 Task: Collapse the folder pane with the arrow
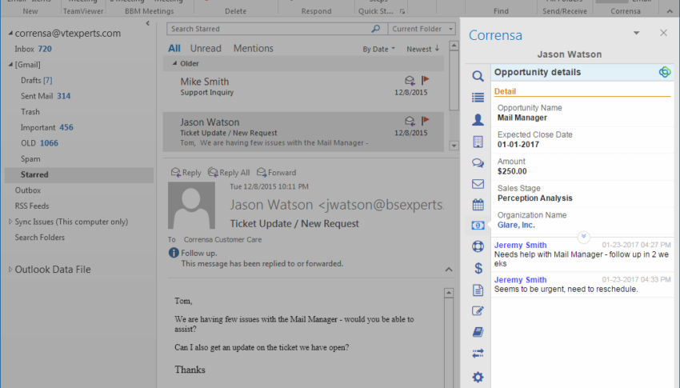[x=147, y=23]
